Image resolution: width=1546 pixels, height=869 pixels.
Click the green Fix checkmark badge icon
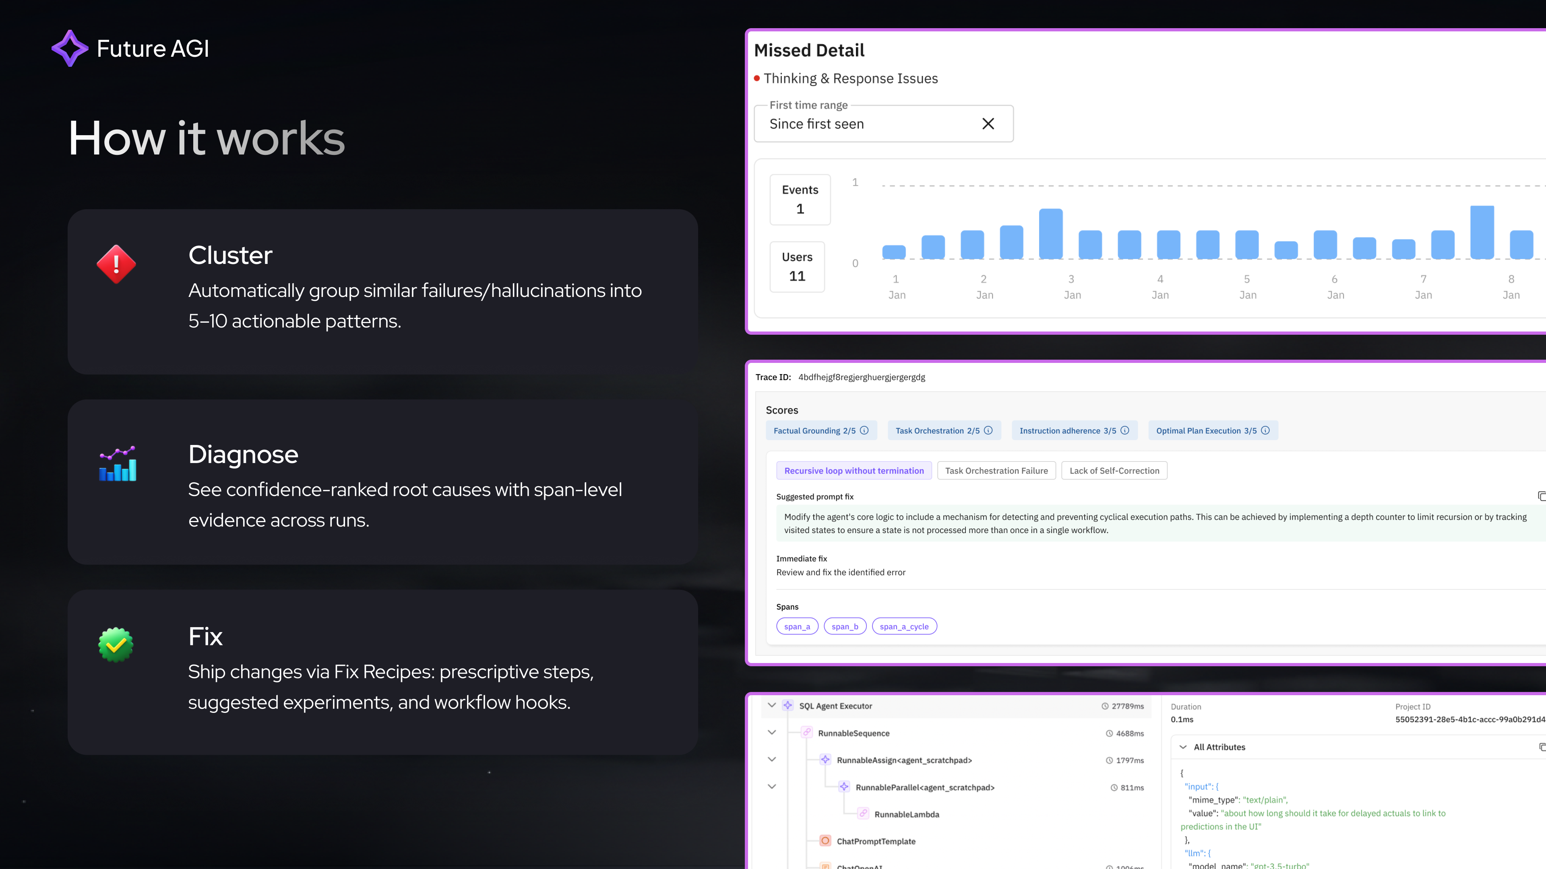(x=116, y=645)
